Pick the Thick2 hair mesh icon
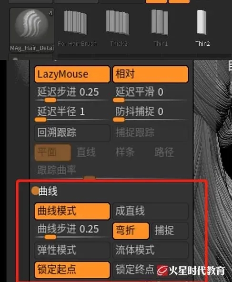Screen dimensions: 232x282 point(118,28)
